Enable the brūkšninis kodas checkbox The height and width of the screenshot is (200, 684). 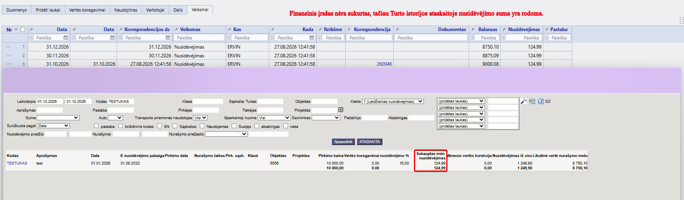click(x=120, y=126)
